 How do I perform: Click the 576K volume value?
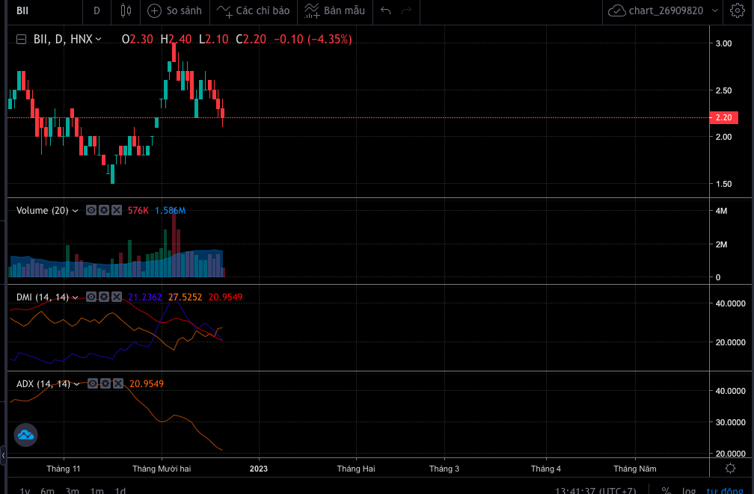(x=138, y=211)
